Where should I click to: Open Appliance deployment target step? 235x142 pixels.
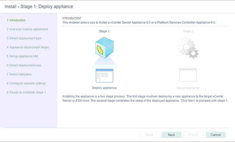point(28,47)
